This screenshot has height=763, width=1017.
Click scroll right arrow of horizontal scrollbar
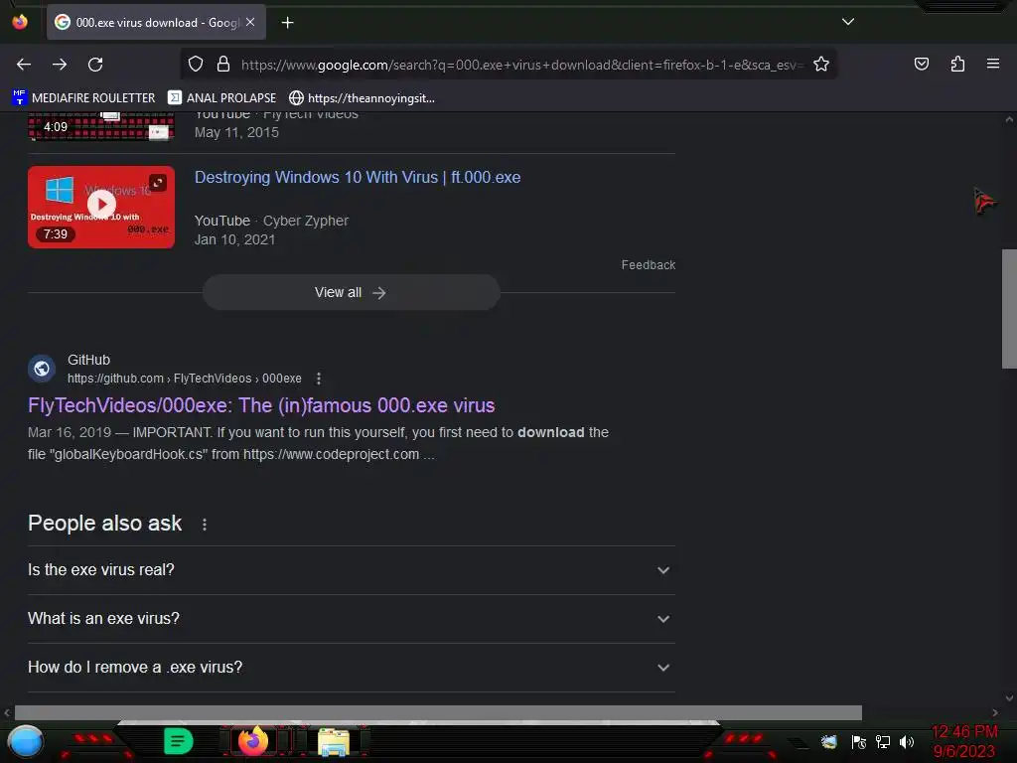coord(995,712)
